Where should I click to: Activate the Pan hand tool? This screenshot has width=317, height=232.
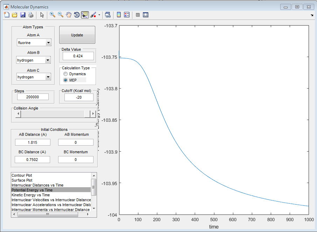click(69, 15)
